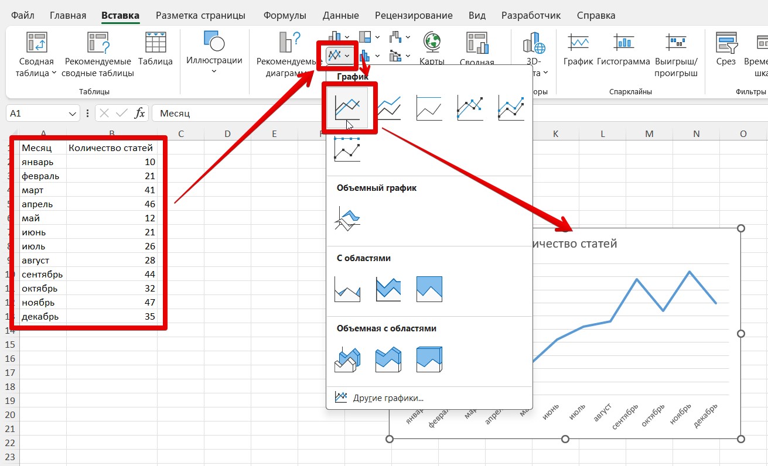Image resolution: width=768 pixels, height=466 pixels.
Task: Open the Формулы tab
Action: pyautogui.click(x=285, y=15)
